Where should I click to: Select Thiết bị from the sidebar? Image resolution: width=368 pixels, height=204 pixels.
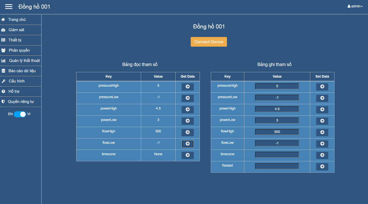tap(15, 40)
